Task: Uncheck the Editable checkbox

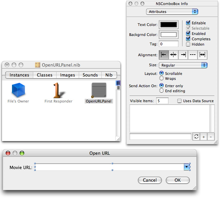Action: click(188, 23)
